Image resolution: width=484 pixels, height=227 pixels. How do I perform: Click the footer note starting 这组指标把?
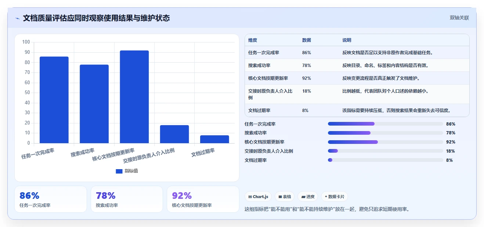pos(327,209)
